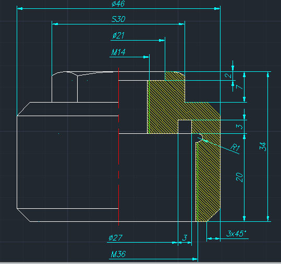Screen dimensions: 281x264
Task: Select the green thread line near M14
Action: pos(149,107)
